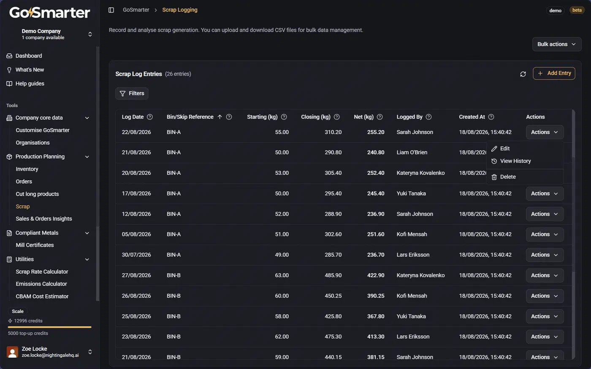Open the CBAM Cost Estimator

[42, 296]
